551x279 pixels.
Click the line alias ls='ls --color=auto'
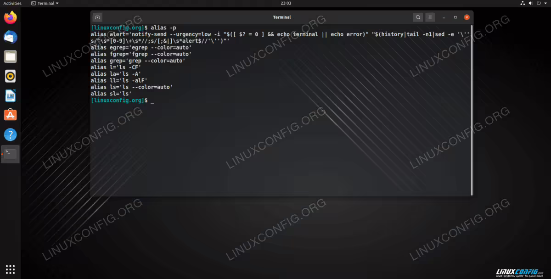[131, 87]
